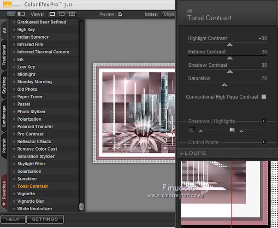
Task: Switch to the Portrait tab
Action: tap(4, 146)
